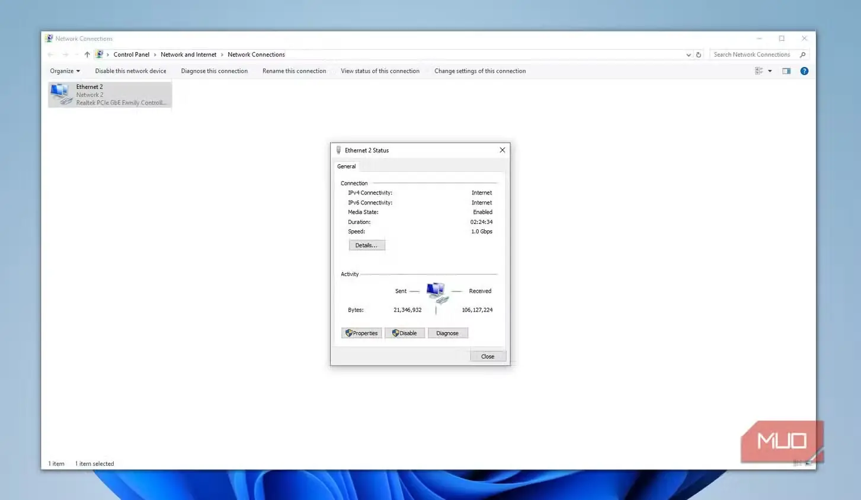Screen dimensions: 861x500
Task: Click the Media State value Enabled
Action: (482, 212)
